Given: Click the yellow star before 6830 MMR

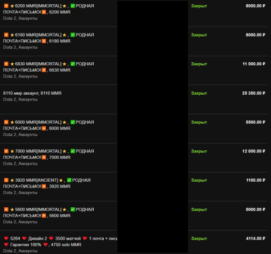Looking at the screenshot, I should click(12, 64).
